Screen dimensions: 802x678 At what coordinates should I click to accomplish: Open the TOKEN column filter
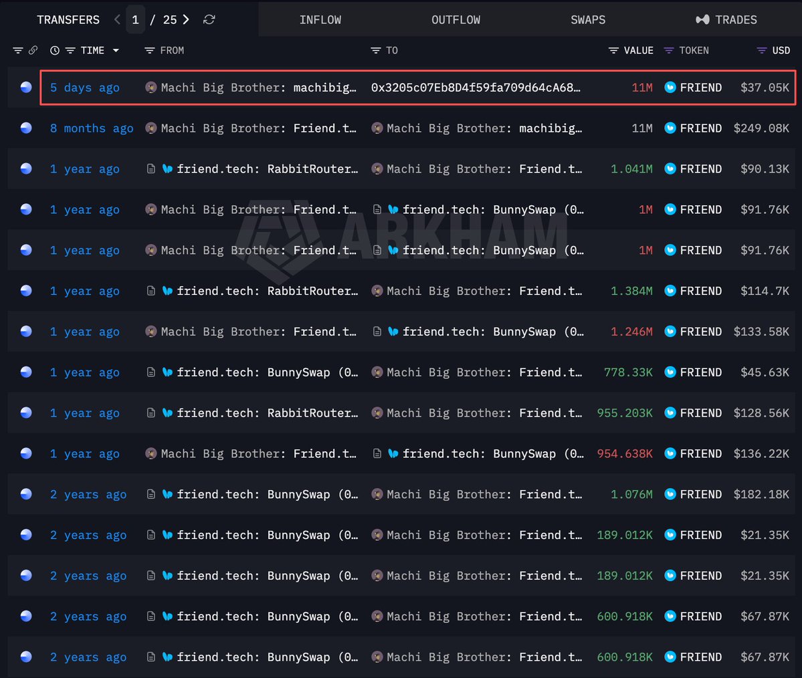point(668,50)
